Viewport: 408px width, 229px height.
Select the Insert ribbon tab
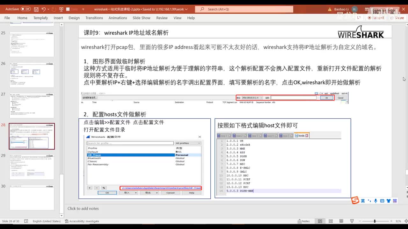pyautogui.click(x=58, y=18)
